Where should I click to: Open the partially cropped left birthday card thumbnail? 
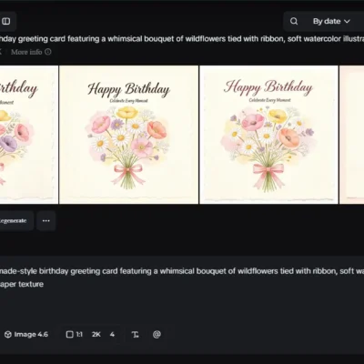tap(29, 135)
